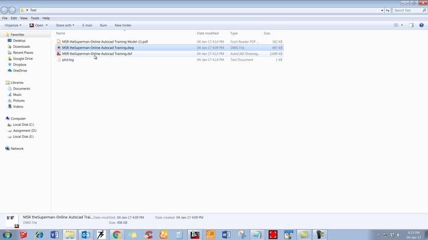Open the Pictures library

click(x=19, y=101)
